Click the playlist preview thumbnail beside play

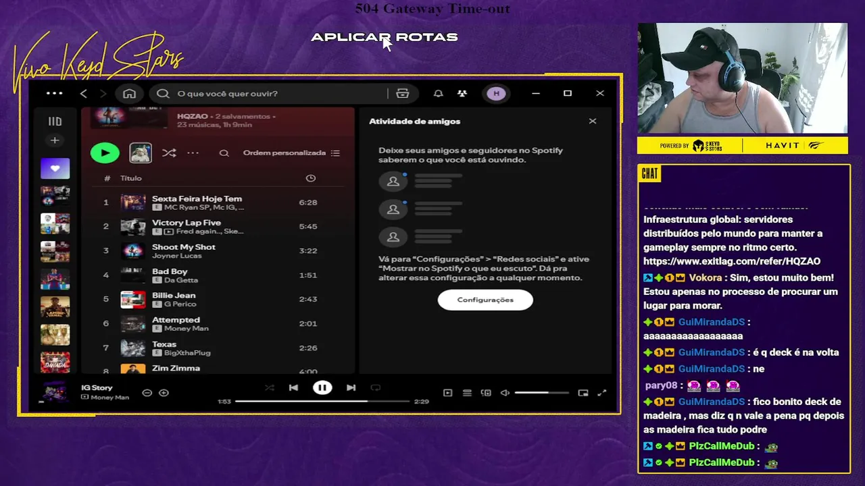click(141, 153)
